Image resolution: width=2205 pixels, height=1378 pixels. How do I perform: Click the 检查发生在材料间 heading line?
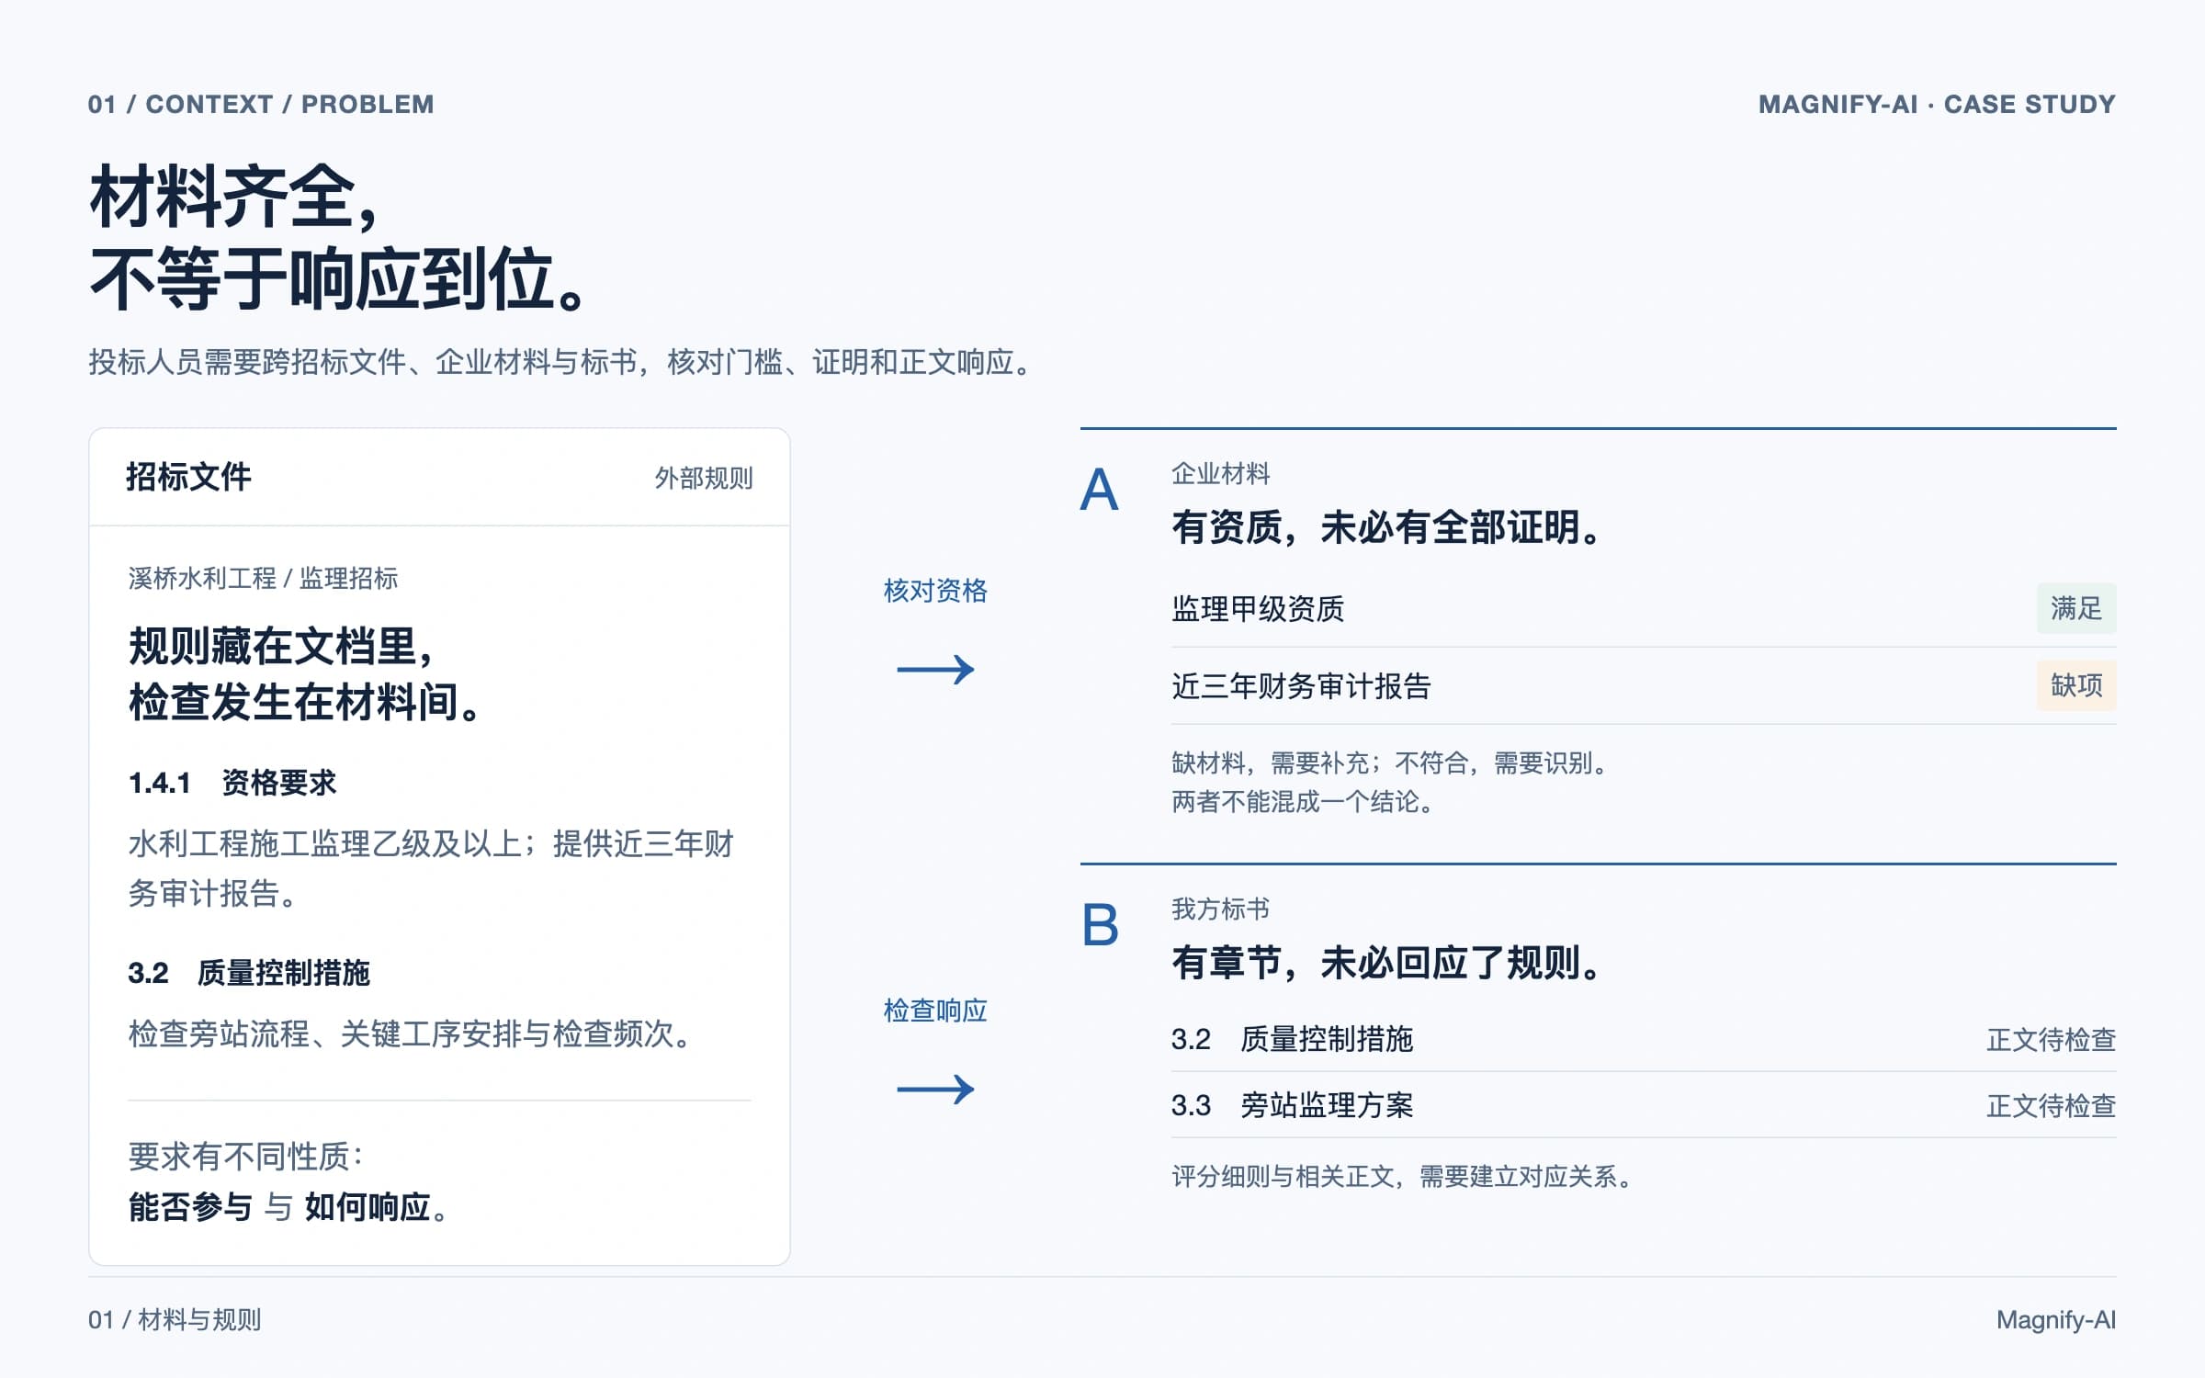(304, 702)
